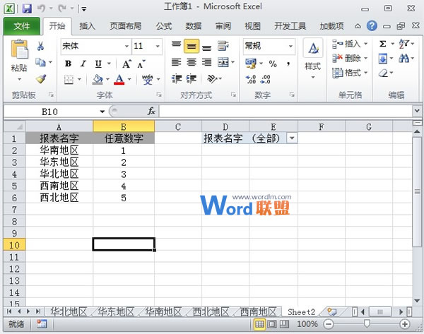Viewport: 424px width, 334px height.
Task: Click the AutoSum sigma icon
Action: [382, 44]
